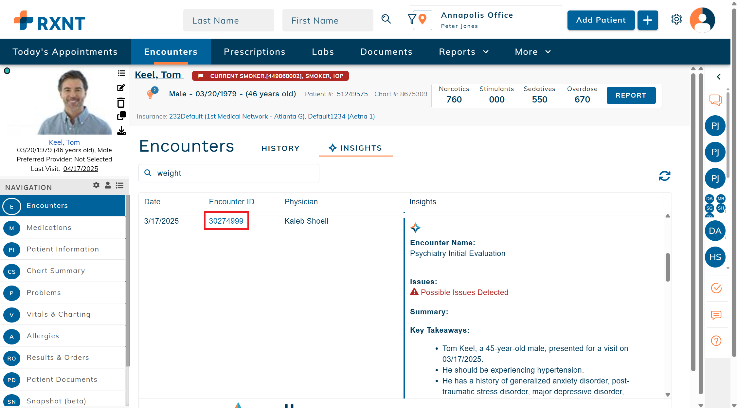Click the Last Name search field
This screenshot has height=408, width=737.
(229, 20)
